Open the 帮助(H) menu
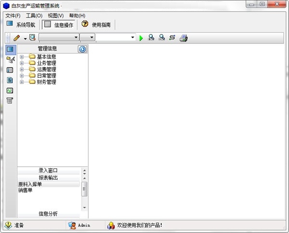 coord(77,16)
